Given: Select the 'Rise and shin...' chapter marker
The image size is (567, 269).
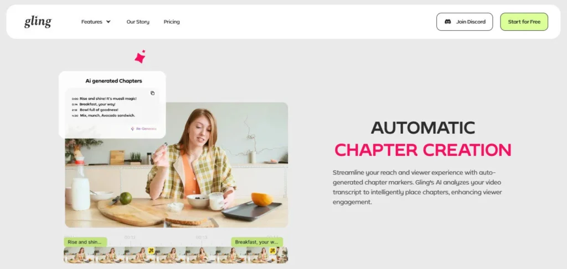Looking at the screenshot, I should tap(85, 242).
